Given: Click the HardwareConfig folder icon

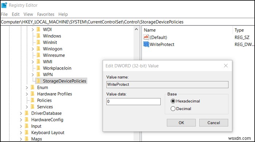Looking at the screenshot, I should pyautogui.click(x=27, y=120).
